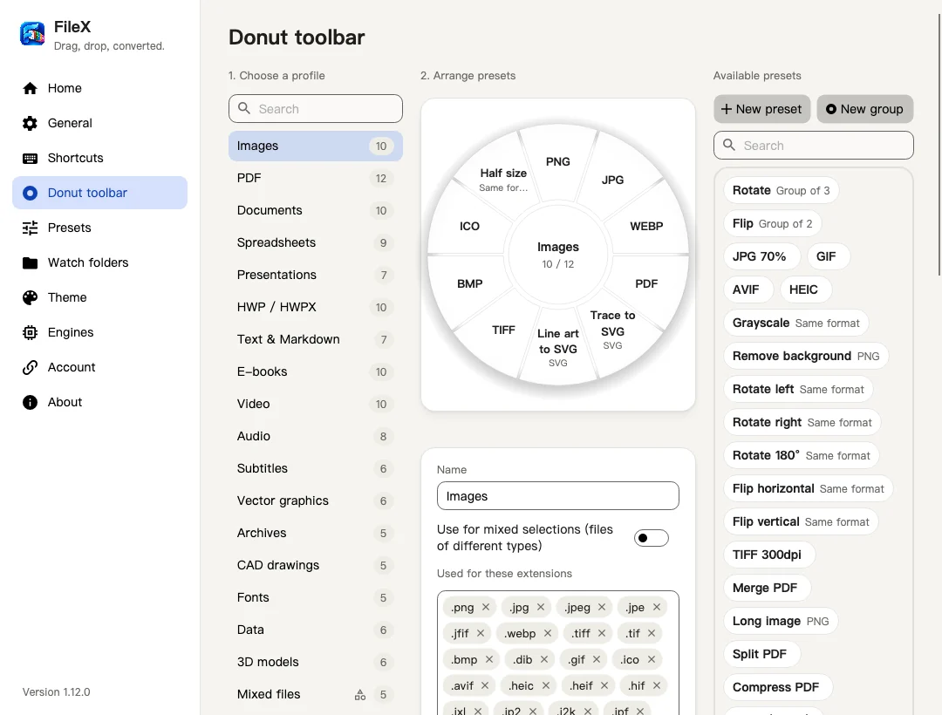Screen dimensions: 942x715
Task: Remove the .bmp extension chip
Action: click(489, 659)
